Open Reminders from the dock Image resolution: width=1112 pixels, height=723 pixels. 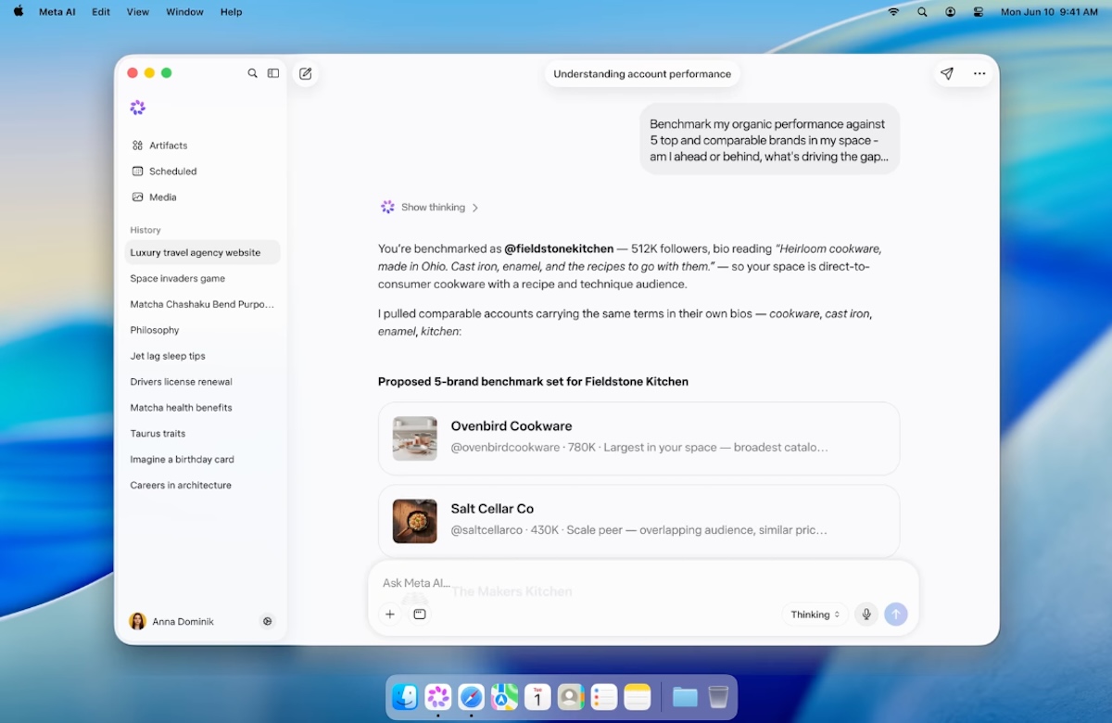[604, 697]
